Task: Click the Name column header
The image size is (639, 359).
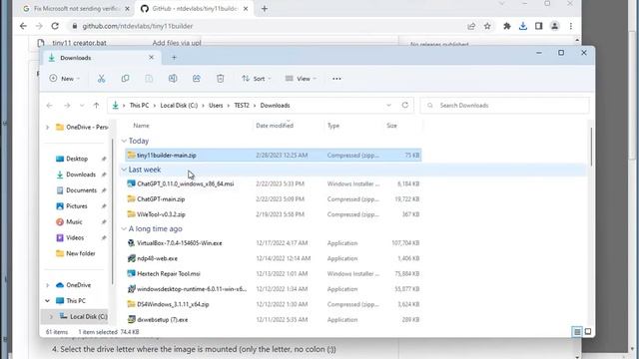Action: pos(141,126)
